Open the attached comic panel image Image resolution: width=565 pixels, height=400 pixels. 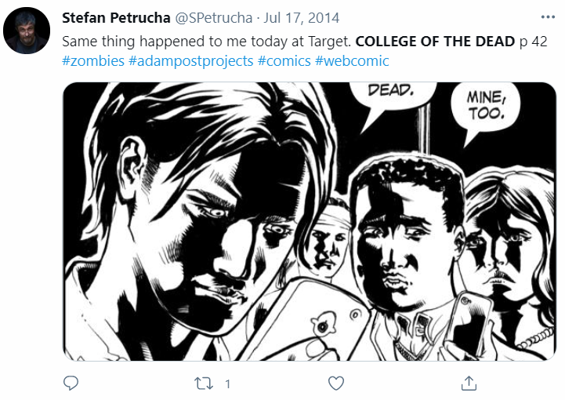click(310, 221)
